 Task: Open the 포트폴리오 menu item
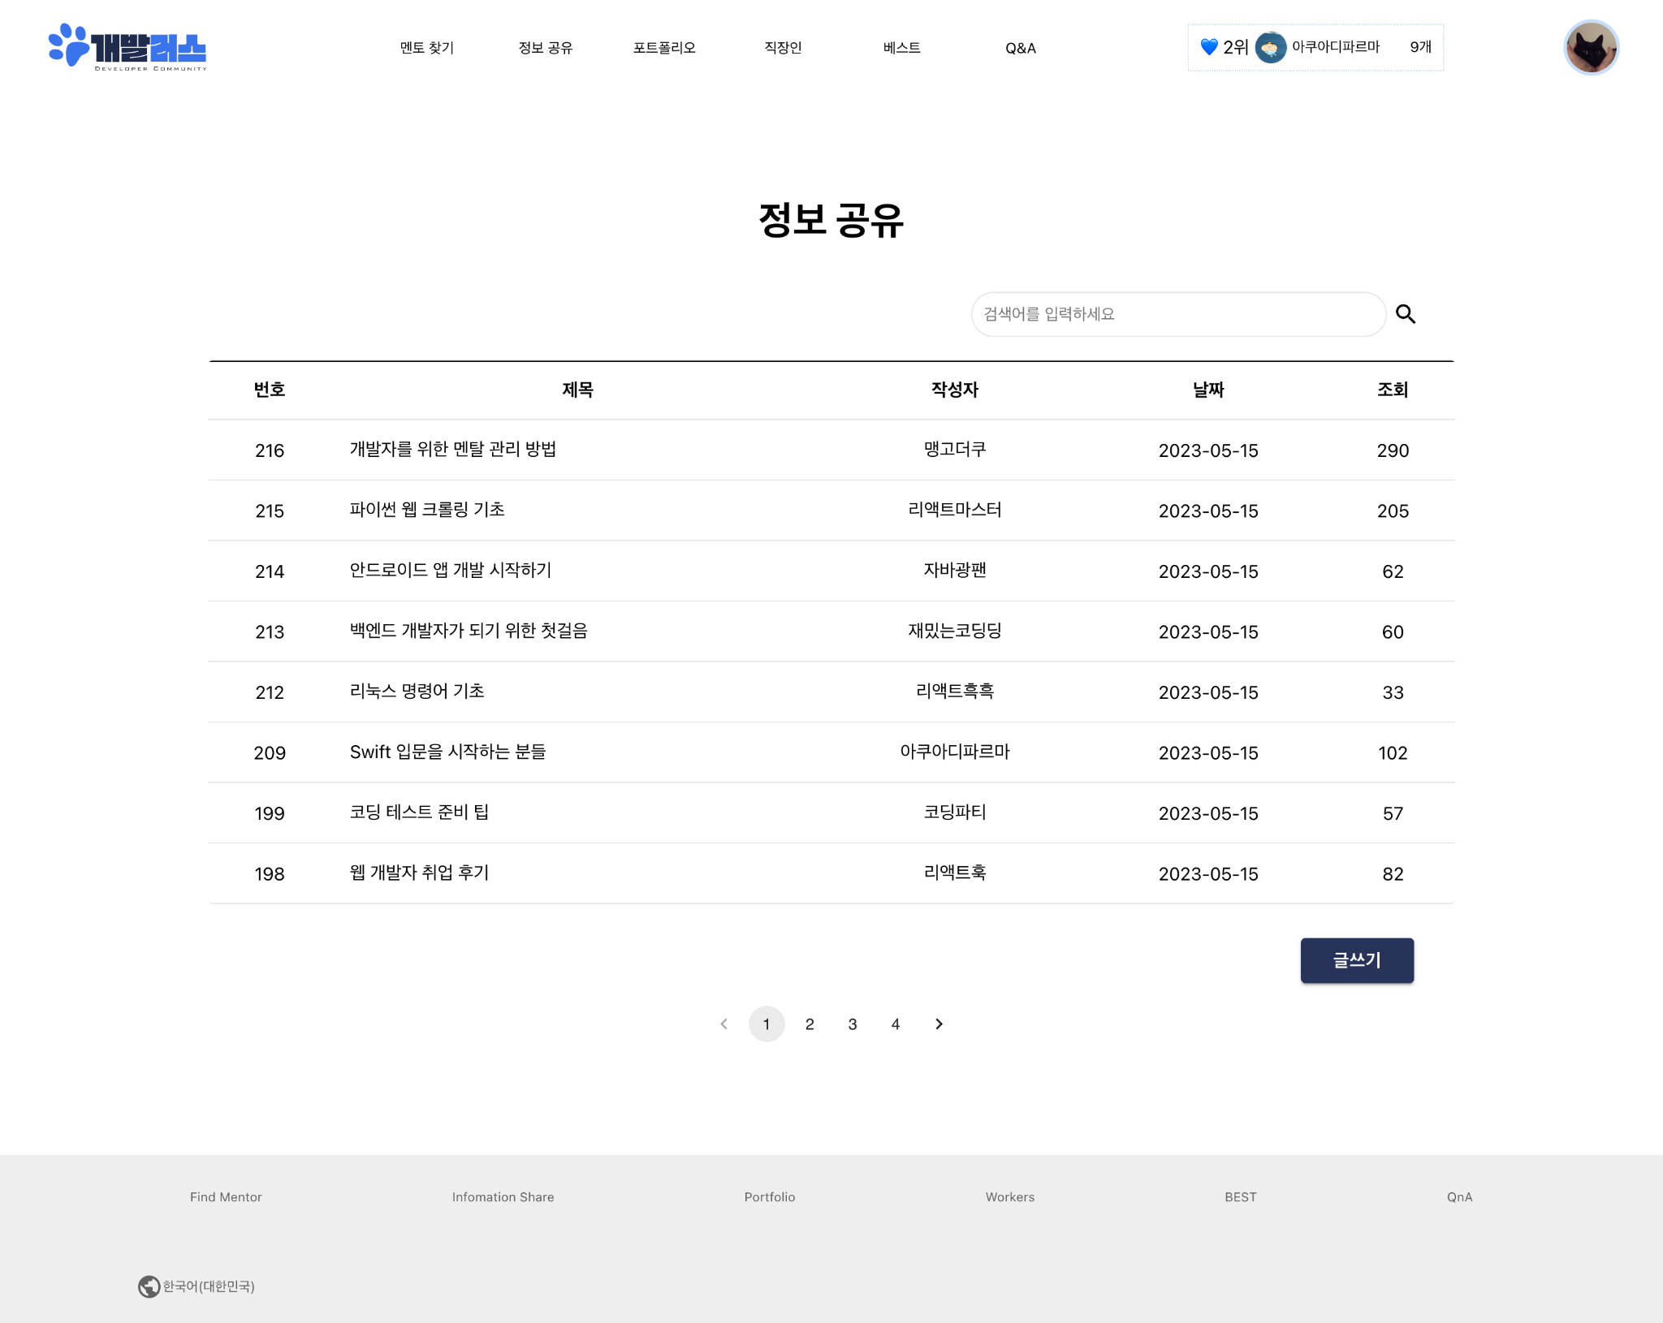point(664,48)
